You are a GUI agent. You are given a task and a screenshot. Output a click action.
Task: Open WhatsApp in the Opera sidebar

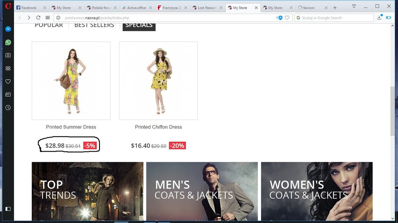point(8,42)
